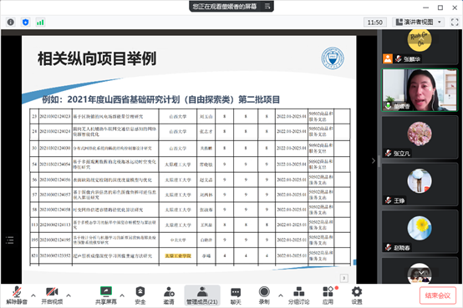Open the 应用 apps icon

[x=328, y=295]
